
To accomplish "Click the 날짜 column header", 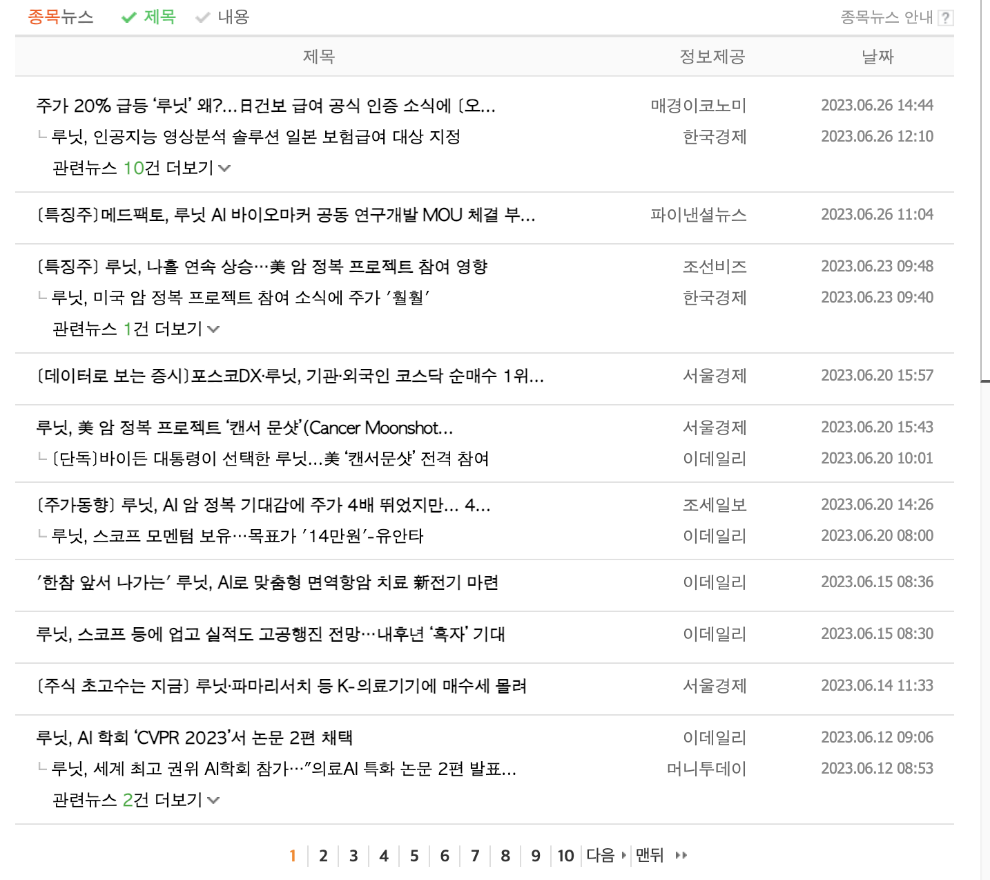I will [877, 57].
